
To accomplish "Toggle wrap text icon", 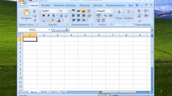I will point(89,11).
